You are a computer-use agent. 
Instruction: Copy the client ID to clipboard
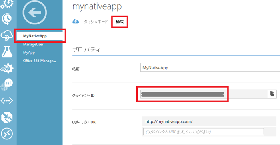coord(272,94)
